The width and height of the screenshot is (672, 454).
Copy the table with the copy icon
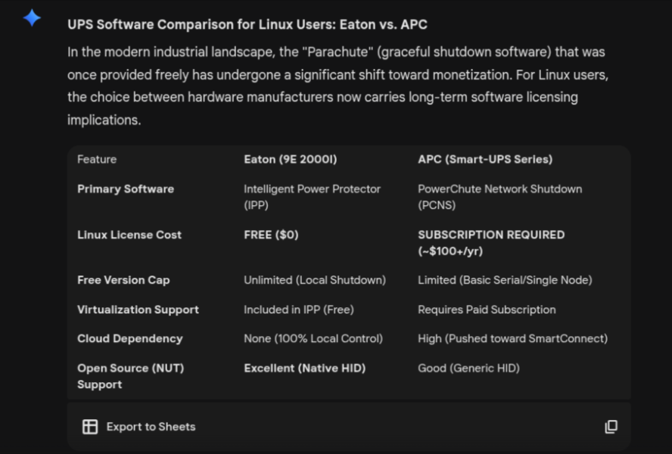(611, 427)
